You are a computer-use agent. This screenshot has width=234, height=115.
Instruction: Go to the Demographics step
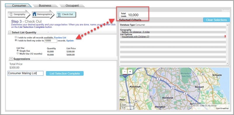43,14
